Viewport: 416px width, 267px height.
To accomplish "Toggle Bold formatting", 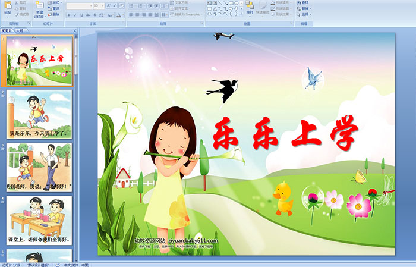I will tap(69, 15).
